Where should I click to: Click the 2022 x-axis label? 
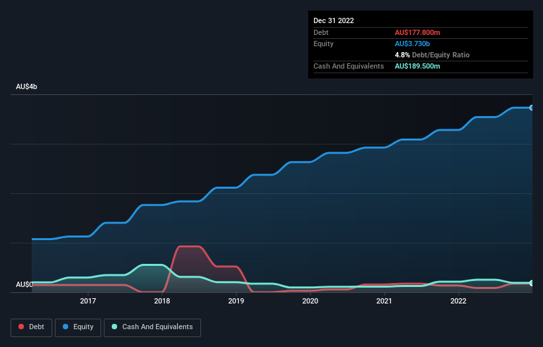click(x=458, y=301)
